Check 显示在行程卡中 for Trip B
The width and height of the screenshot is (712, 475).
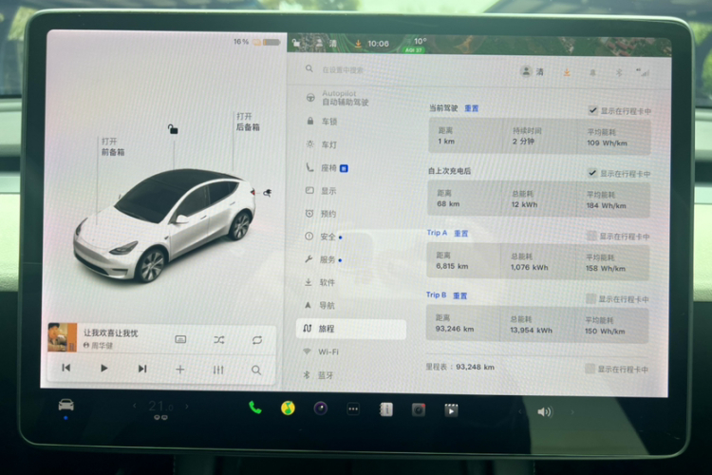[x=590, y=298]
